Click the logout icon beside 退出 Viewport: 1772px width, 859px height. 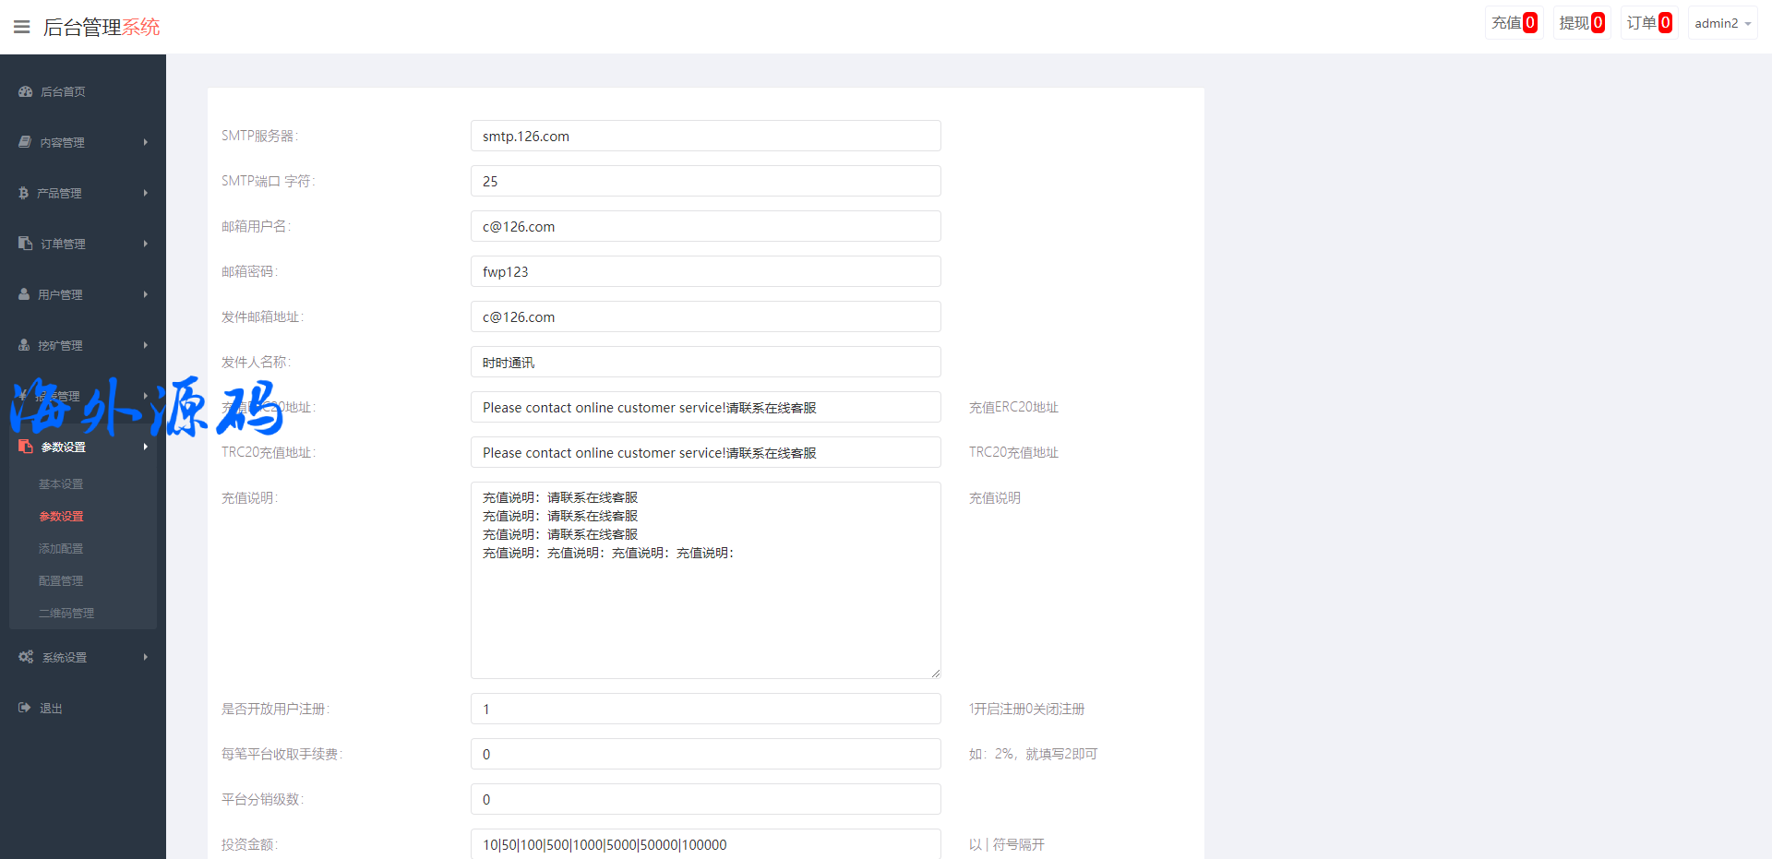(x=25, y=708)
